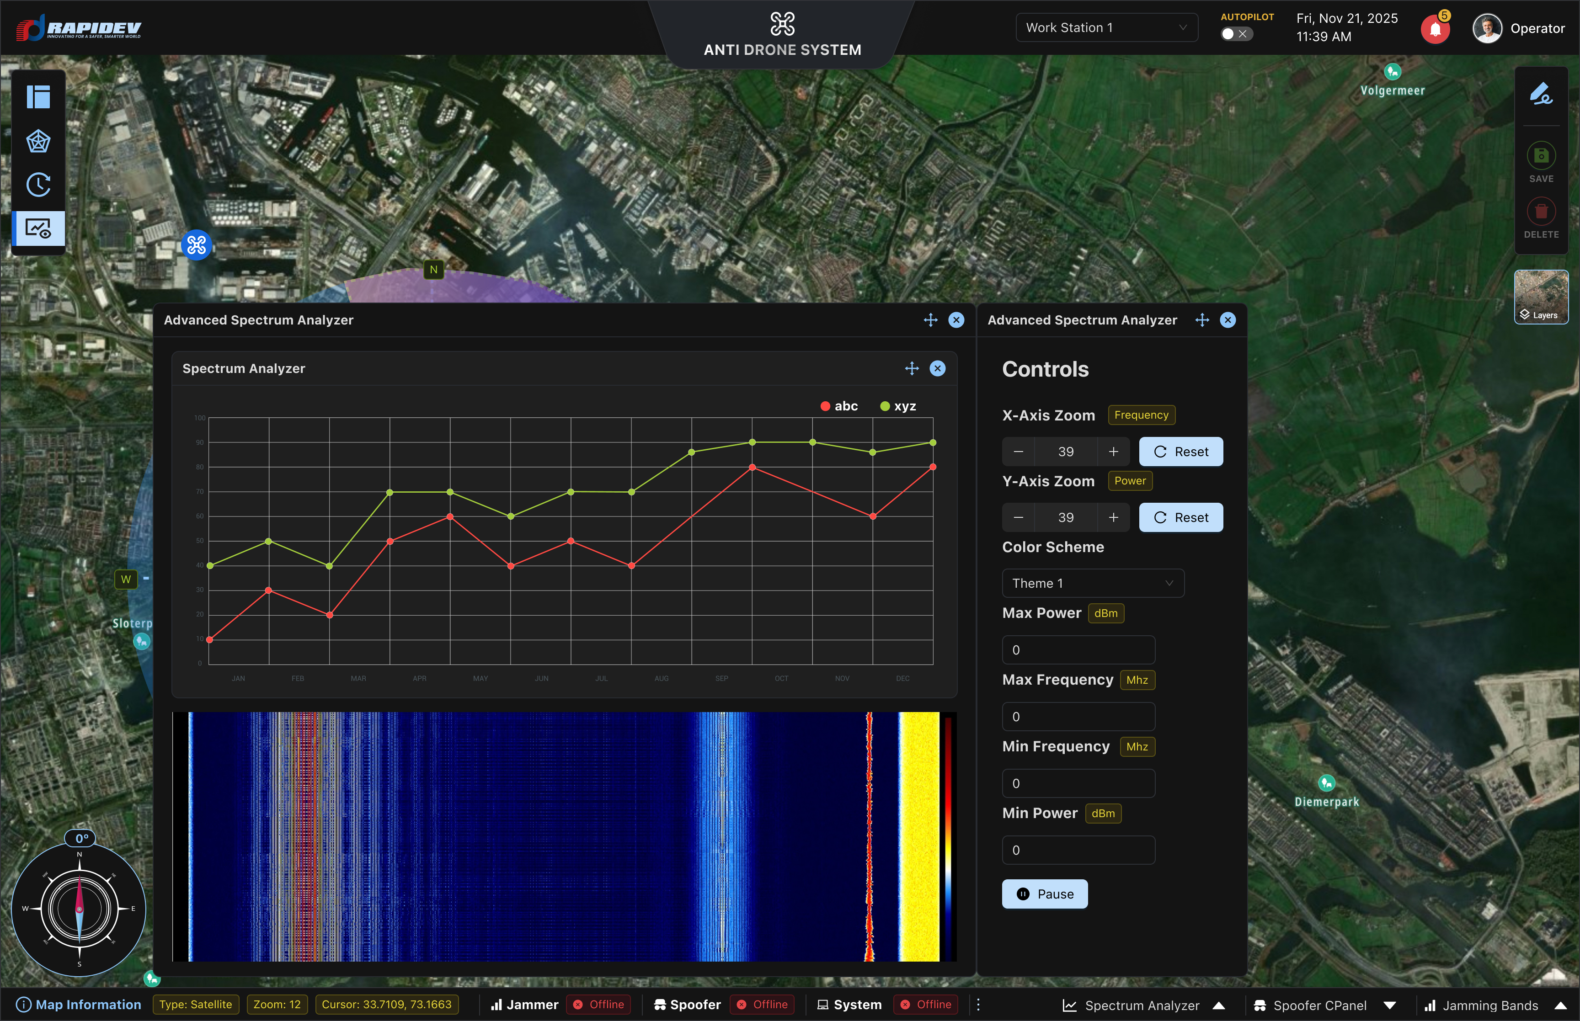Click the drone marker on the map

[196, 245]
